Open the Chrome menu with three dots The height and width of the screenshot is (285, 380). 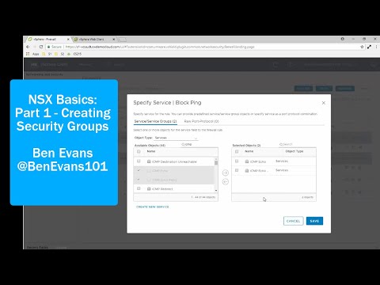click(376, 47)
